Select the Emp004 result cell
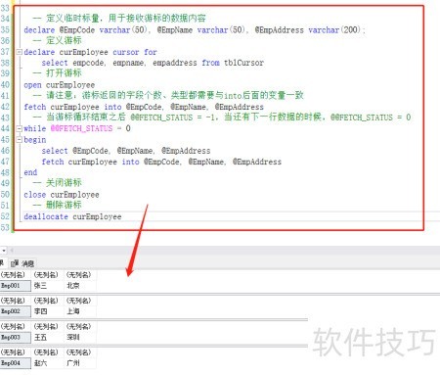Viewport: 440px width, 375px height. [x=15, y=363]
